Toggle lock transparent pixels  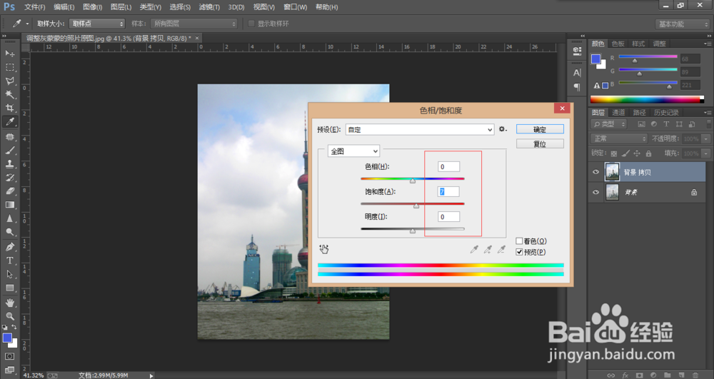[x=614, y=153]
